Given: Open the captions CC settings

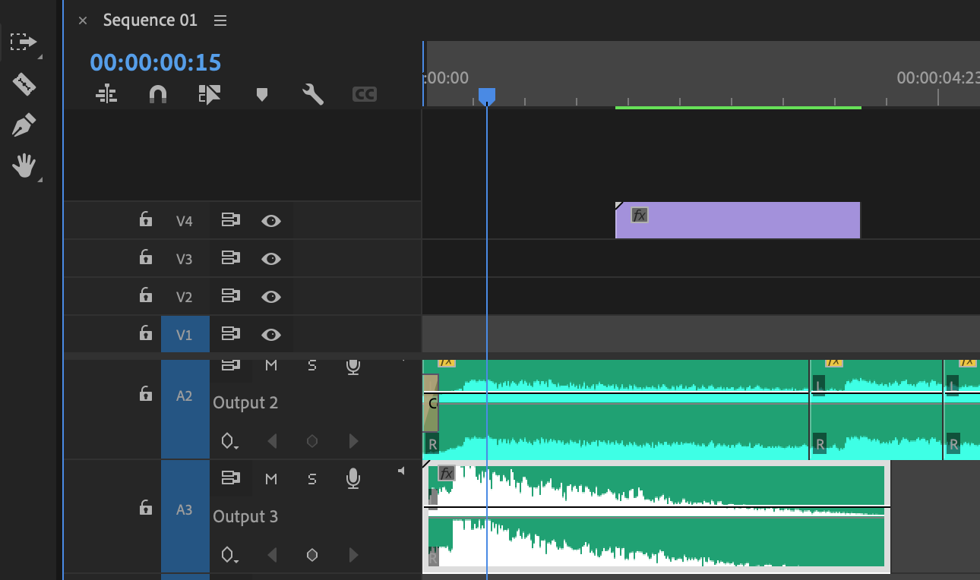Looking at the screenshot, I should 364,94.
